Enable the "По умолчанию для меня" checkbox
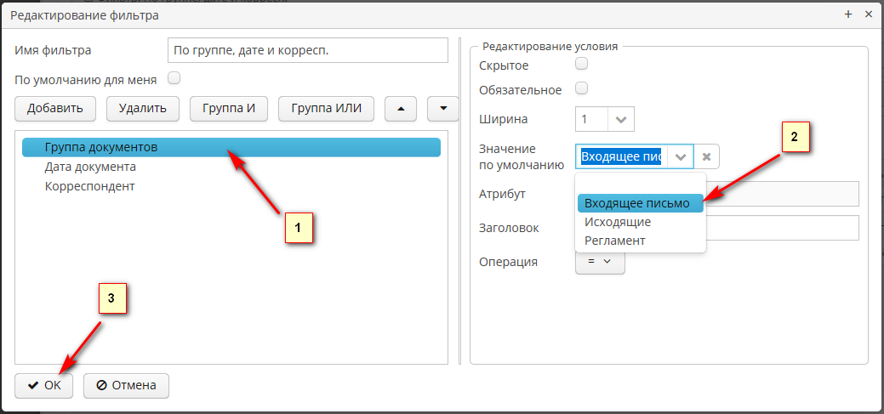Screen dimensions: 884x414 click(x=174, y=78)
